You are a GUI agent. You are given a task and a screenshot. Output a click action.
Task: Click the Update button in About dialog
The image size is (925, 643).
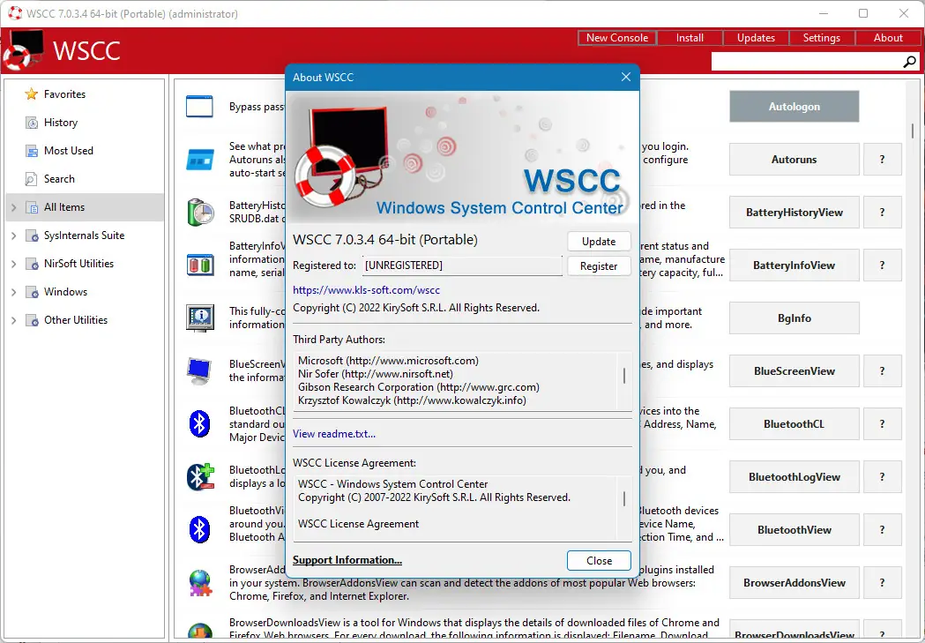(599, 242)
